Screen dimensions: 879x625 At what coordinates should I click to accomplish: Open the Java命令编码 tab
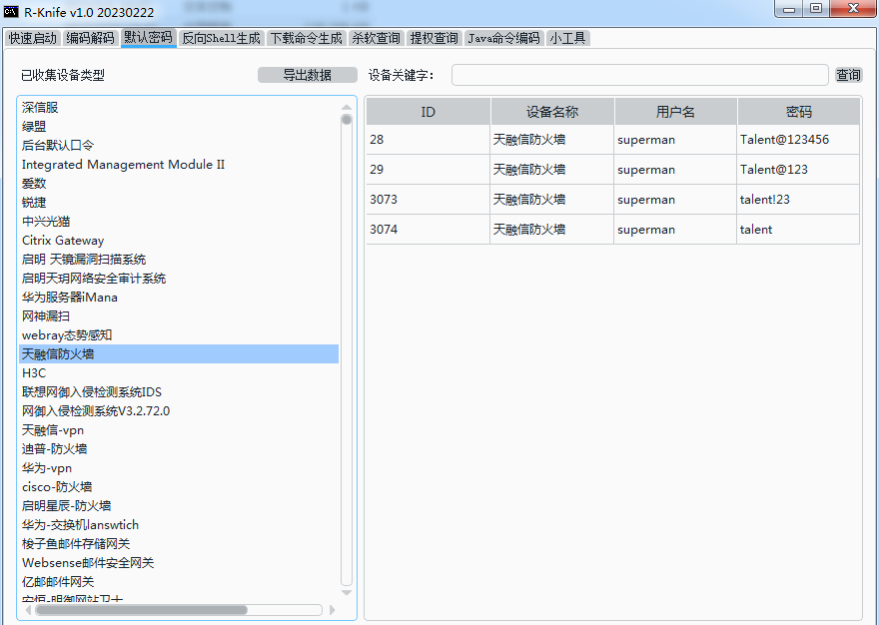pos(504,38)
